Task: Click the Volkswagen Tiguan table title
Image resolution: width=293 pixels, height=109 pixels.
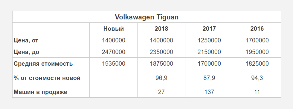Action: [147, 17]
